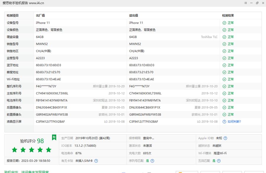This screenshot has height=173, width=266.
Task: Select factory Bluetooth address 60:83:73:1D:60:D3
Action: (x=48, y=65)
